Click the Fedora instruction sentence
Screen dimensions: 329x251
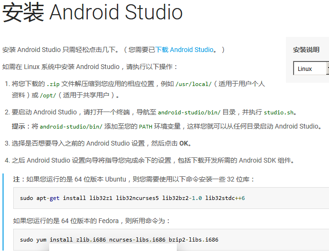click(91, 221)
